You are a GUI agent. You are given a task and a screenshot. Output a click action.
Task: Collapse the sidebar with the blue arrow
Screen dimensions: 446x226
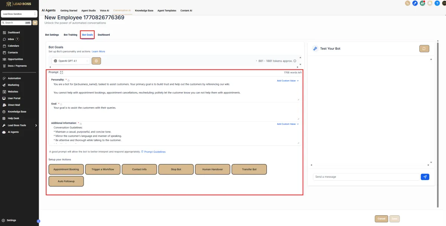38,221
